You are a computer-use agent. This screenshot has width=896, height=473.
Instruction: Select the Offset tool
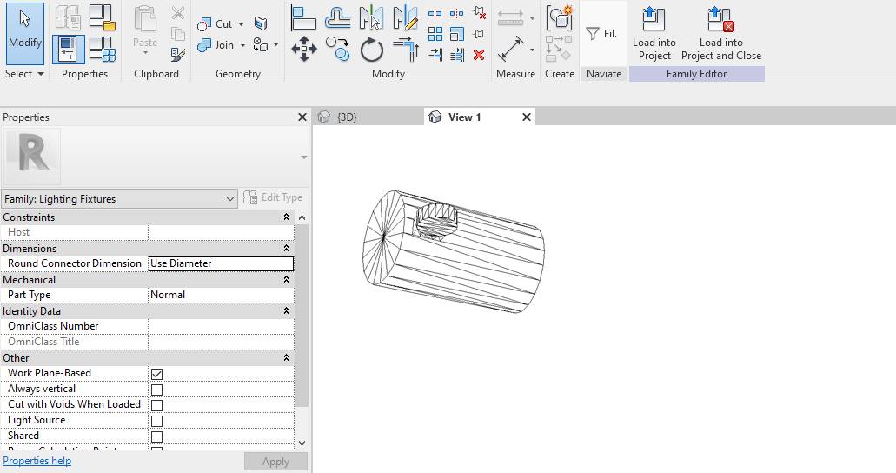coord(338,17)
